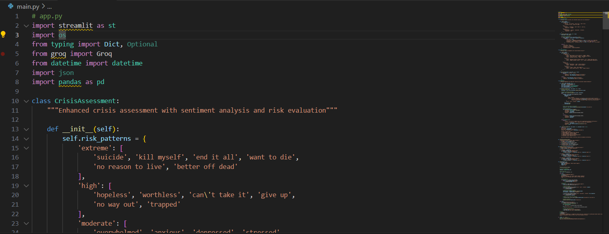609x234 pixels.
Task: Place cursor on the word 'CrisisAssessment'
Action: 86,100
